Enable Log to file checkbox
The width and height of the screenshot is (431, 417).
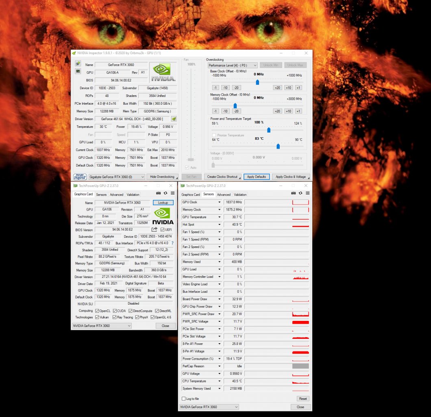(x=184, y=399)
